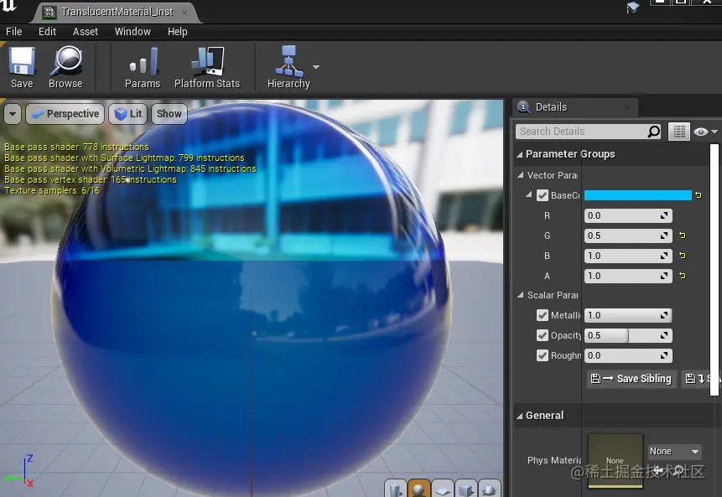Open the Show viewport menu
This screenshot has width=722, height=497.
coord(169,114)
